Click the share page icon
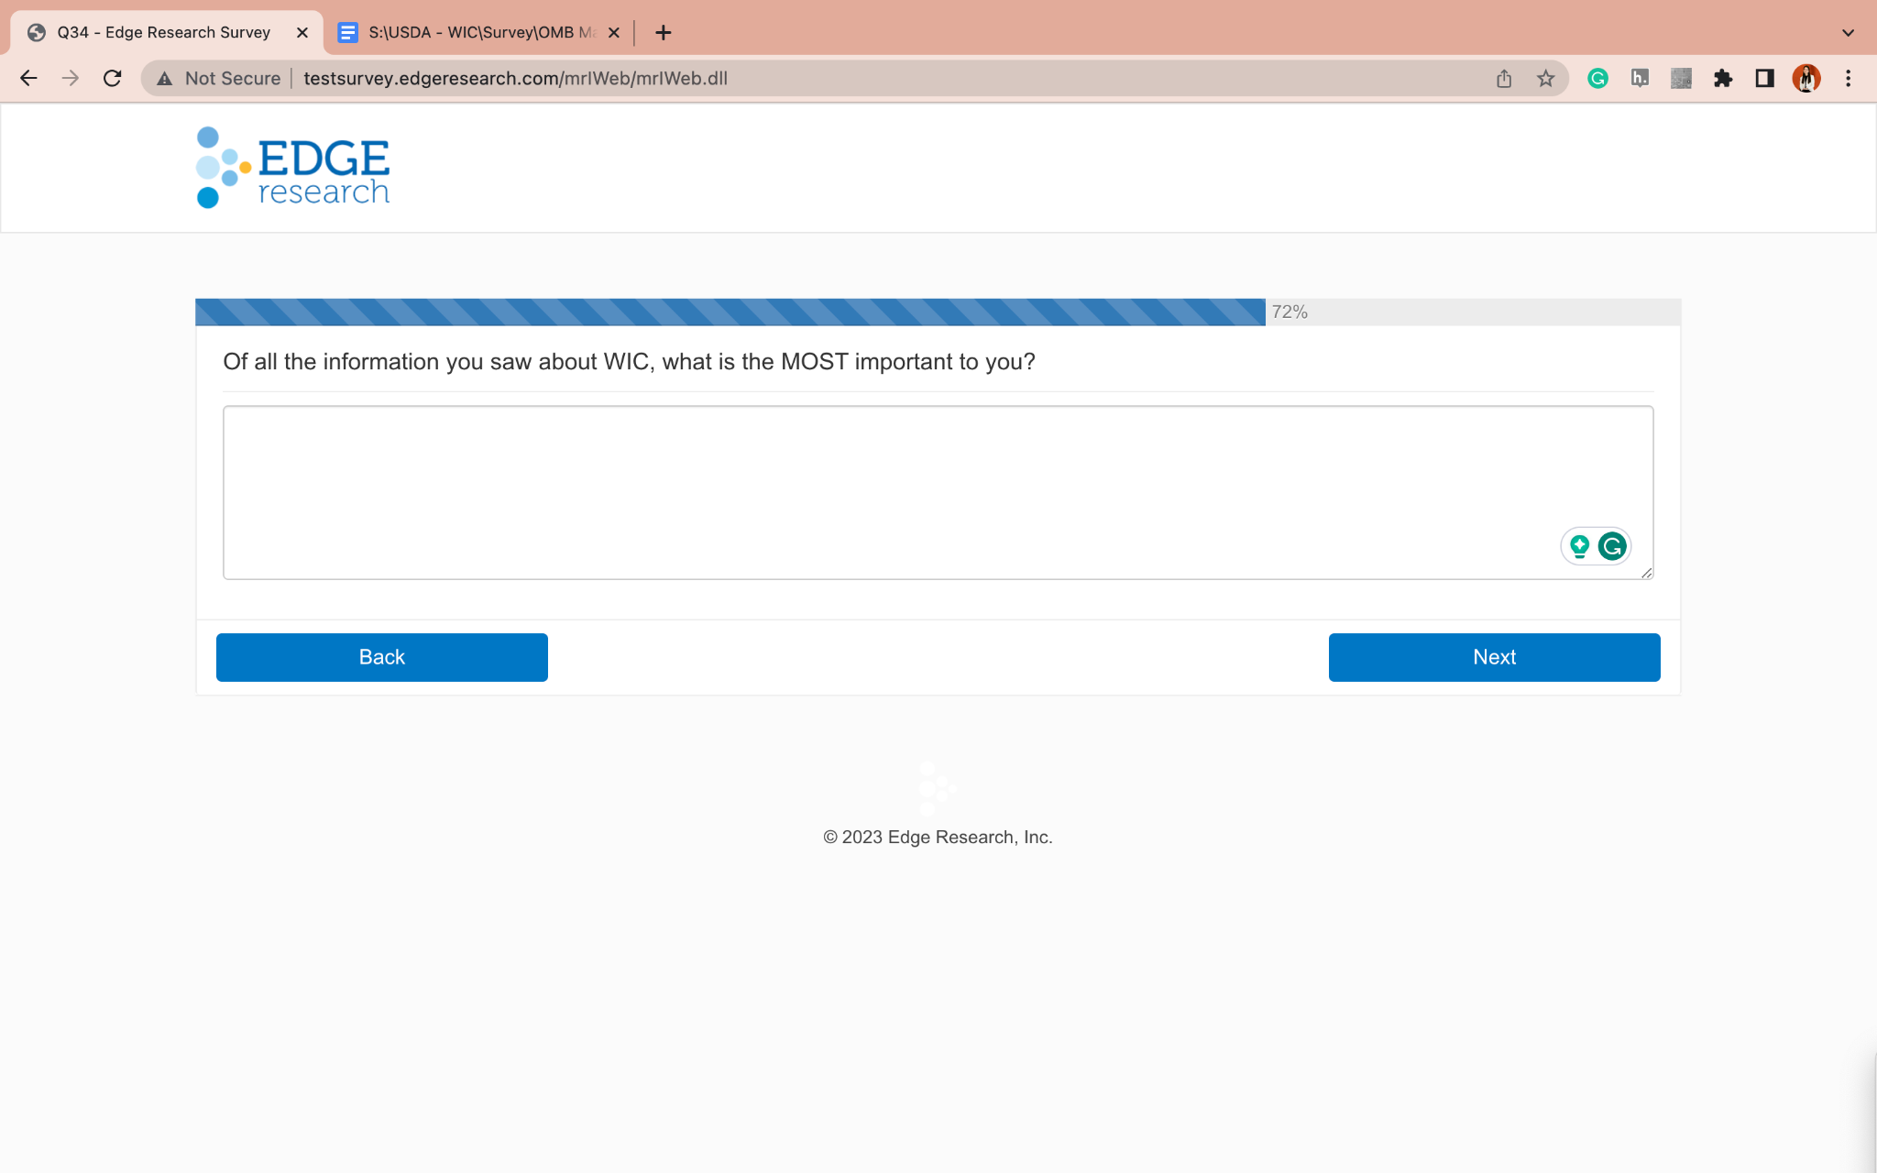1877x1173 pixels. click(1504, 79)
